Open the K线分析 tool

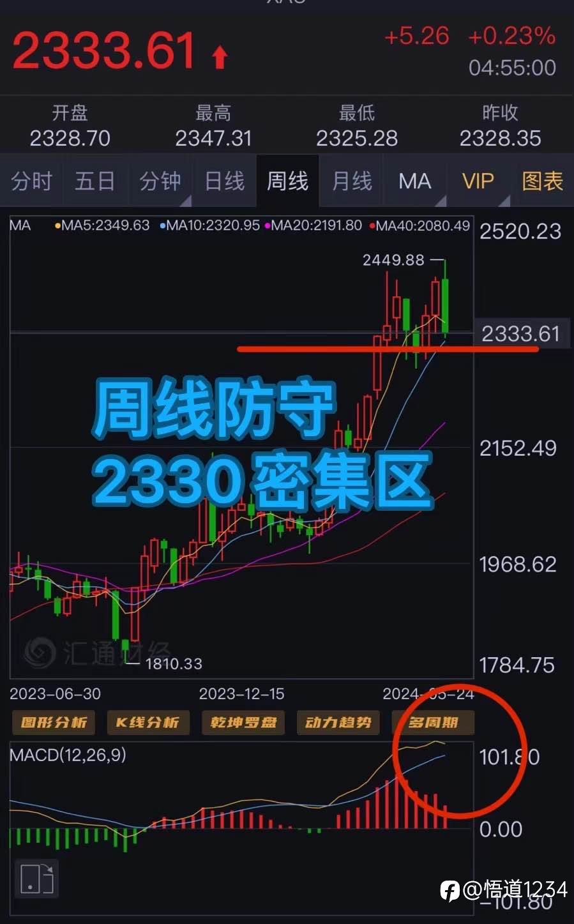pyautogui.click(x=147, y=722)
